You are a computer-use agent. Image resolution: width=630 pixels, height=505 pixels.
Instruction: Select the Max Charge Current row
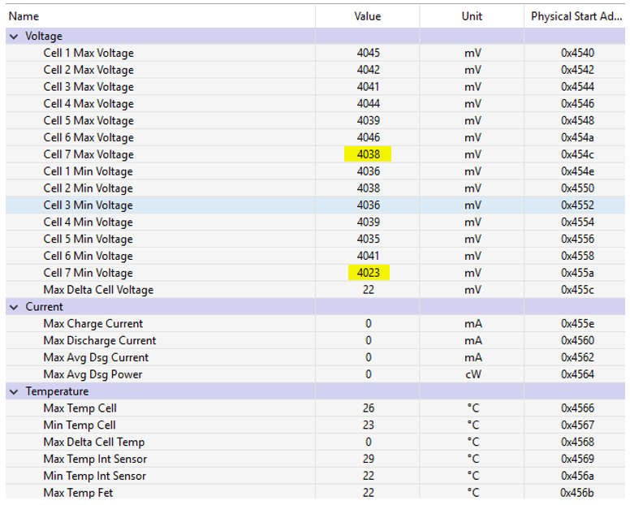click(x=315, y=324)
